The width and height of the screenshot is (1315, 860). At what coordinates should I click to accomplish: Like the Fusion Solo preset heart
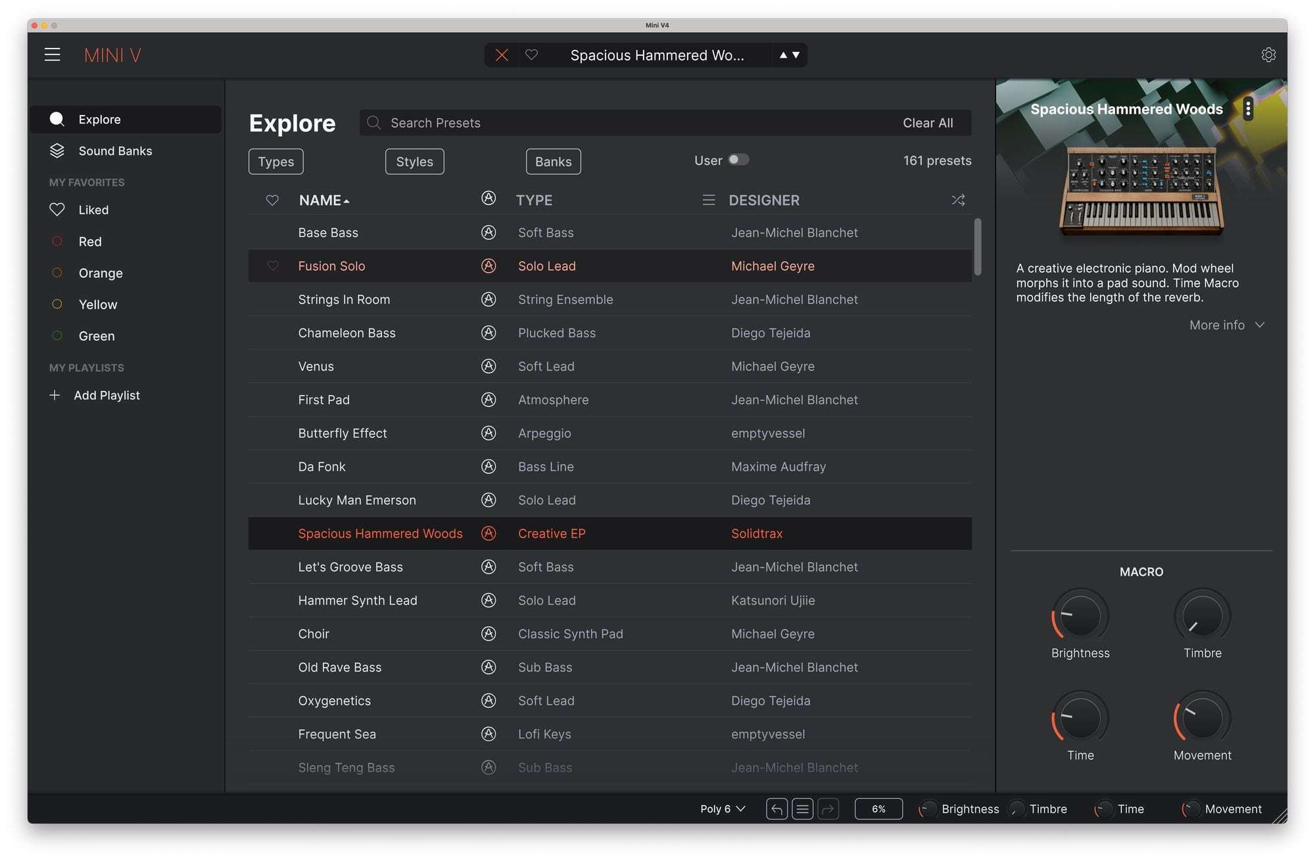click(273, 266)
